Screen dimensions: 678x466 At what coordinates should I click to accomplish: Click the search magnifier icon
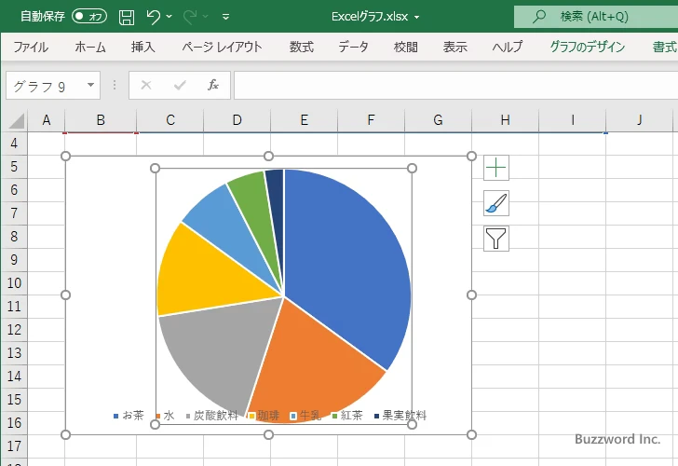pyautogui.click(x=538, y=17)
